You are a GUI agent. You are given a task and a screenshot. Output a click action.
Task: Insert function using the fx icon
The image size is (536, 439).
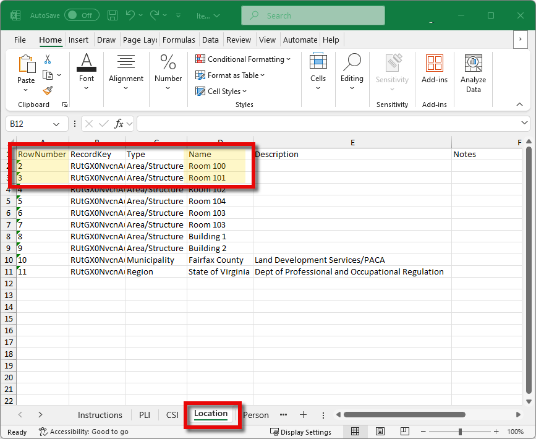coord(119,124)
